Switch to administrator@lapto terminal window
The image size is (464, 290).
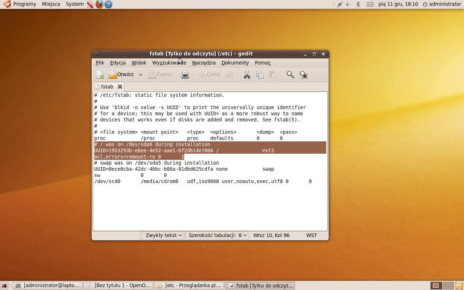[x=47, y=286]
